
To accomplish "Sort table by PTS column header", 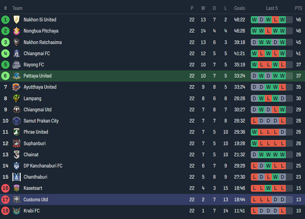I will click(x=298, y=8).
